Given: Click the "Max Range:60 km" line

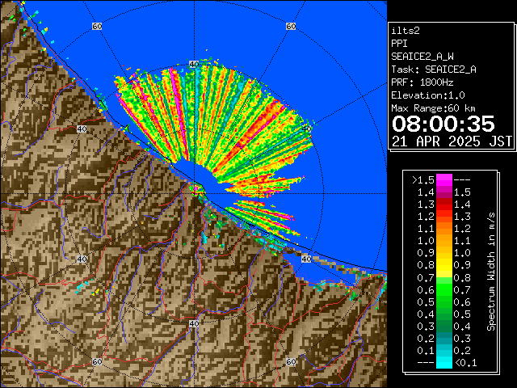Looking at the screenshot, I should click(433, 108).
